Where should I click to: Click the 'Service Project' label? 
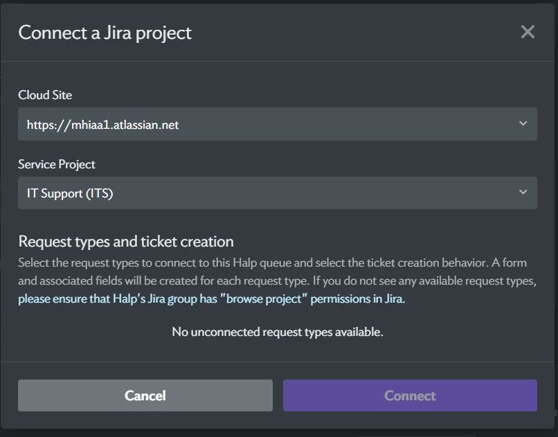click(x=57, y=164)
